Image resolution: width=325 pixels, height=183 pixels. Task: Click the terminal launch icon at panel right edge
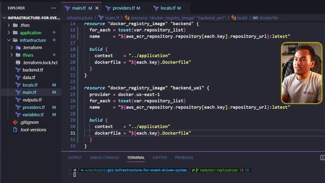click(322, 158)
